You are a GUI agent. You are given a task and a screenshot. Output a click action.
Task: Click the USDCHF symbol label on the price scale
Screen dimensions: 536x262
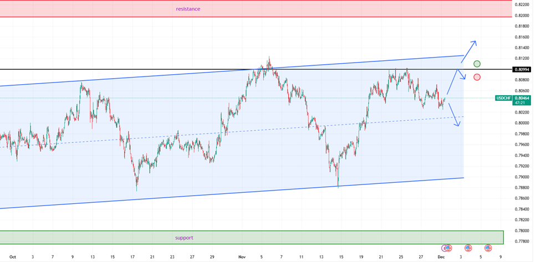503,98
